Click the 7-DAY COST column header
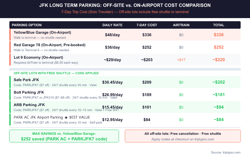250x156 pixels. [x=147, y=25]
